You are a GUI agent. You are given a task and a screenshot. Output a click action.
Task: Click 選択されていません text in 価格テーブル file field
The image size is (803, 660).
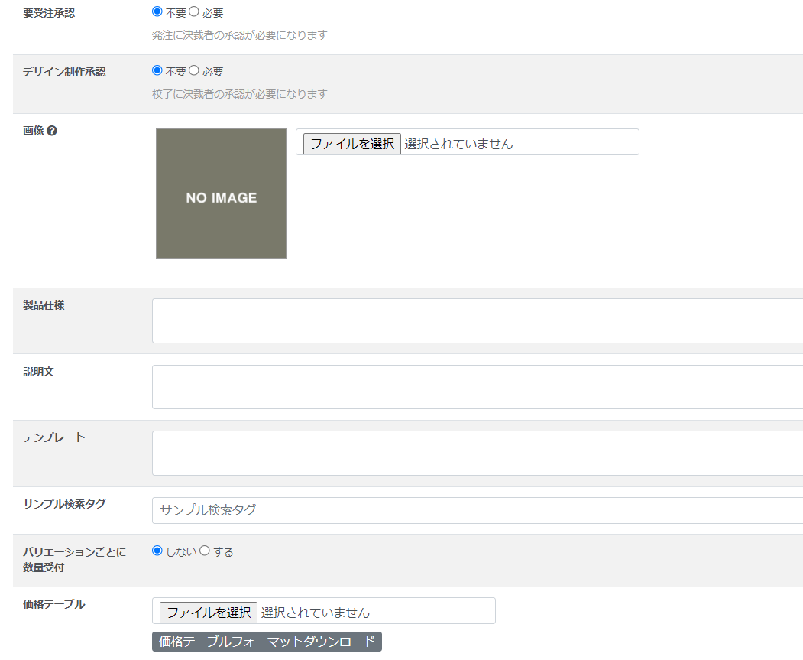(x=316, y=612)
